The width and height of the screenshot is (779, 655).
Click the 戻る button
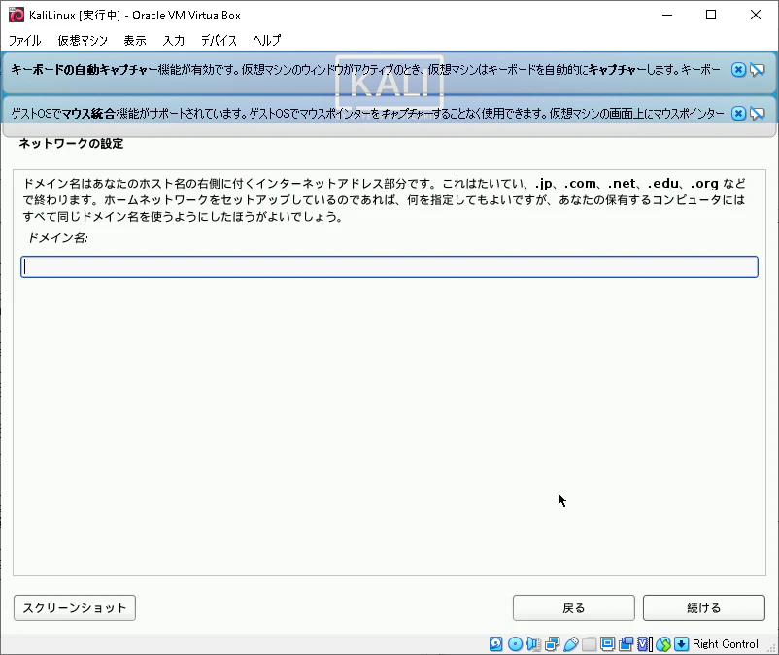pos(574,607)
